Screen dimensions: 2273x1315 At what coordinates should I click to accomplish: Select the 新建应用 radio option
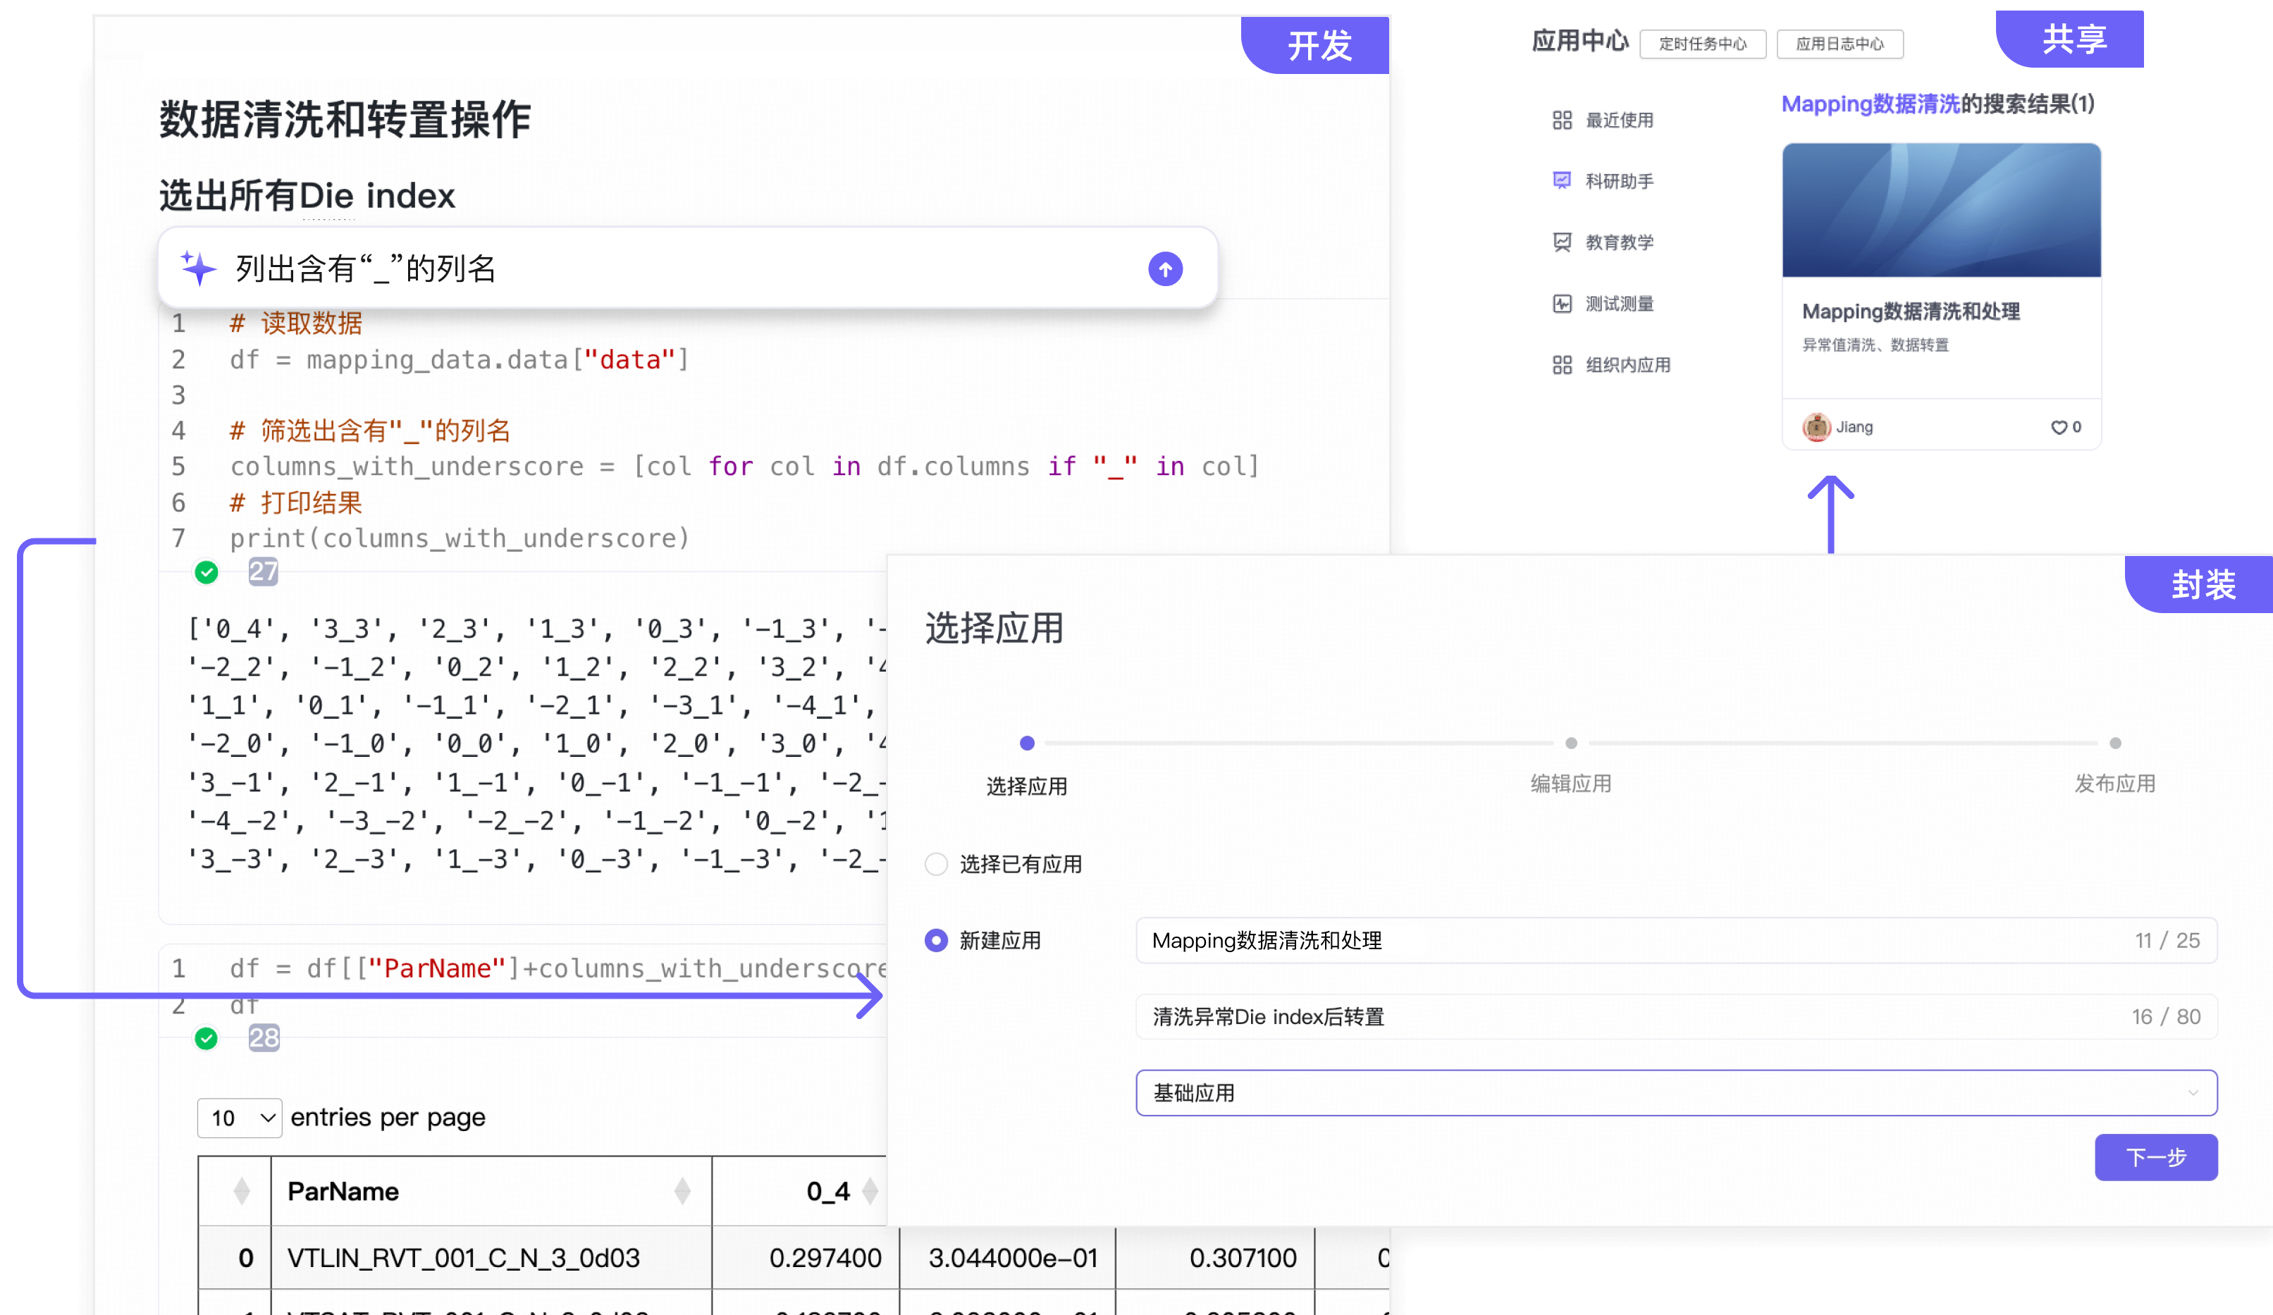(936, 940)
